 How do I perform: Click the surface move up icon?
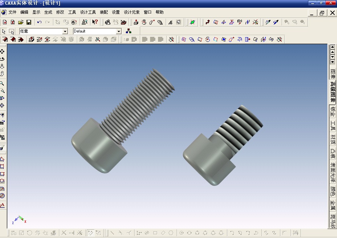[x=31, y=40]
